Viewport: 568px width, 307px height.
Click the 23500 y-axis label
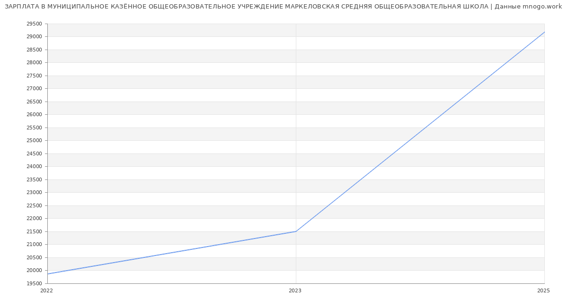35,179
